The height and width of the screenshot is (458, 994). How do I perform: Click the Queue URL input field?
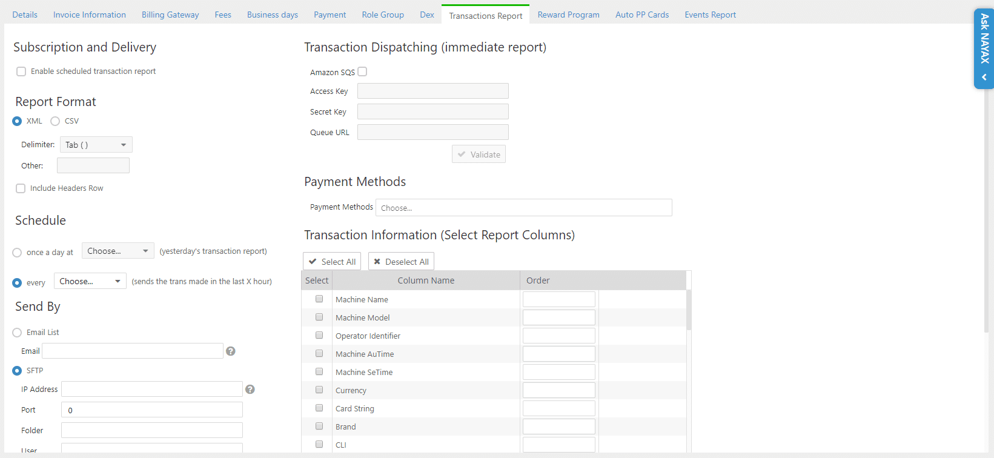[x=432, y=132]
